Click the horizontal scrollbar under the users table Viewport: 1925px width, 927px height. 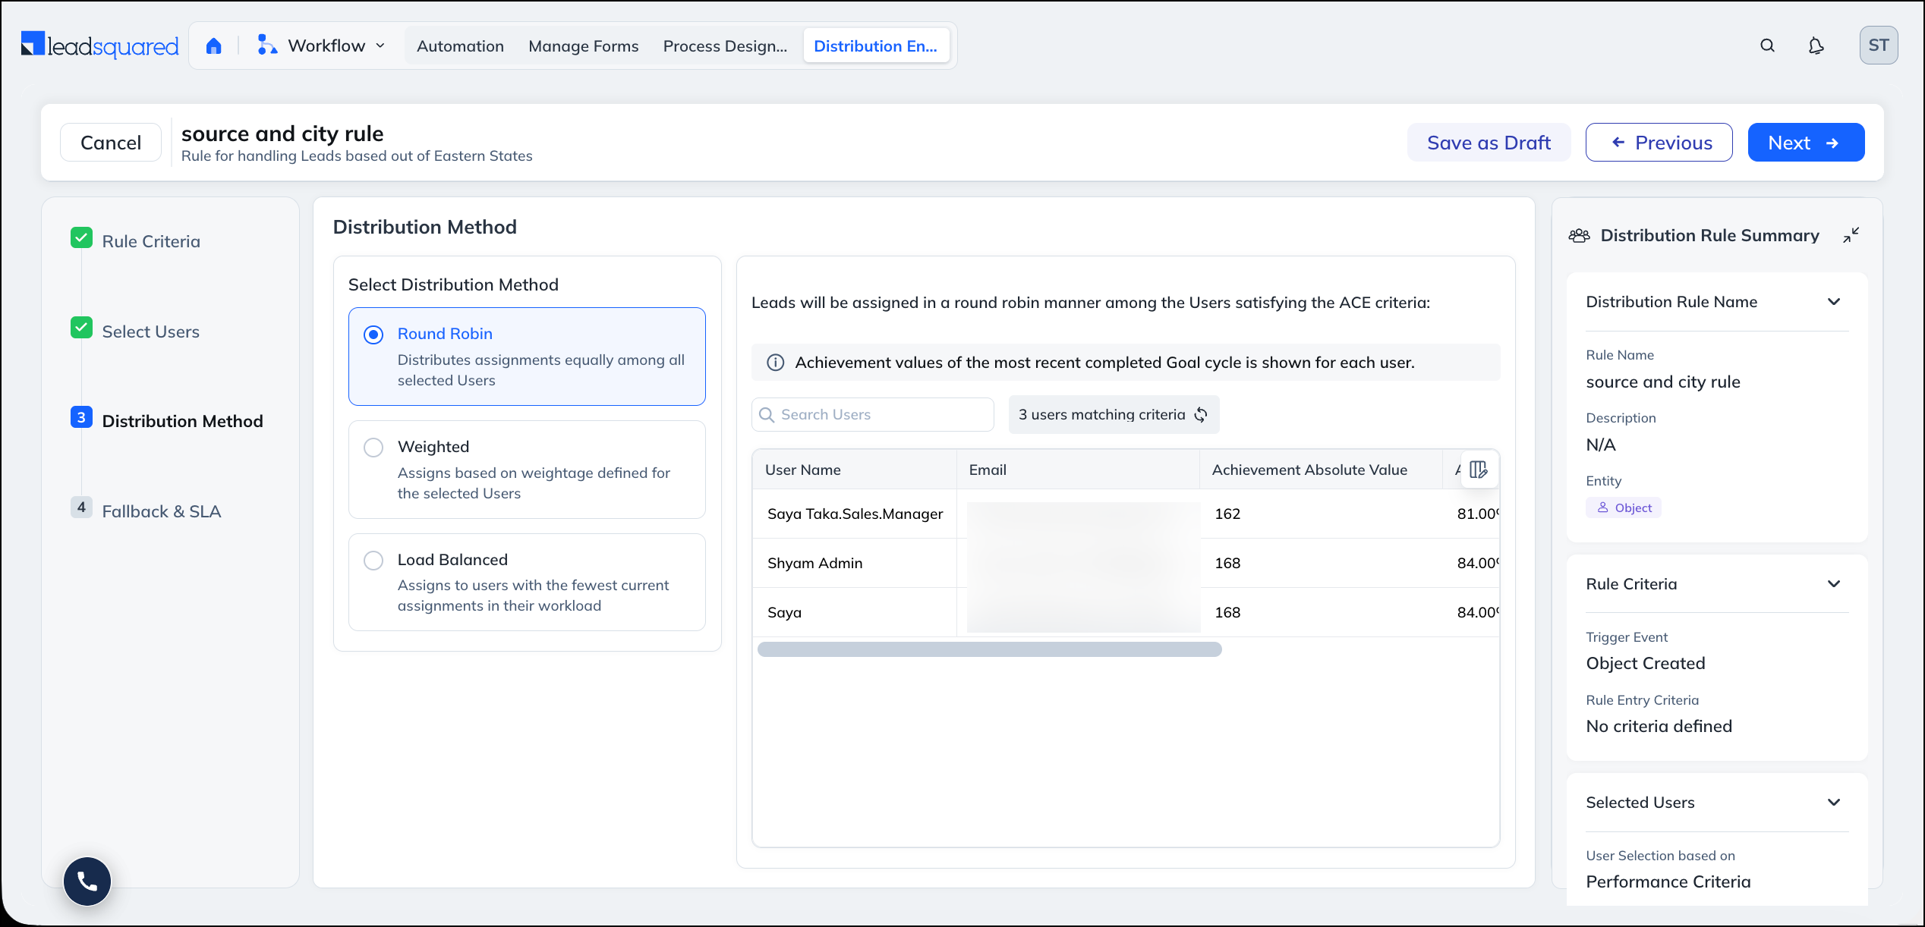(x=989, y=649)
